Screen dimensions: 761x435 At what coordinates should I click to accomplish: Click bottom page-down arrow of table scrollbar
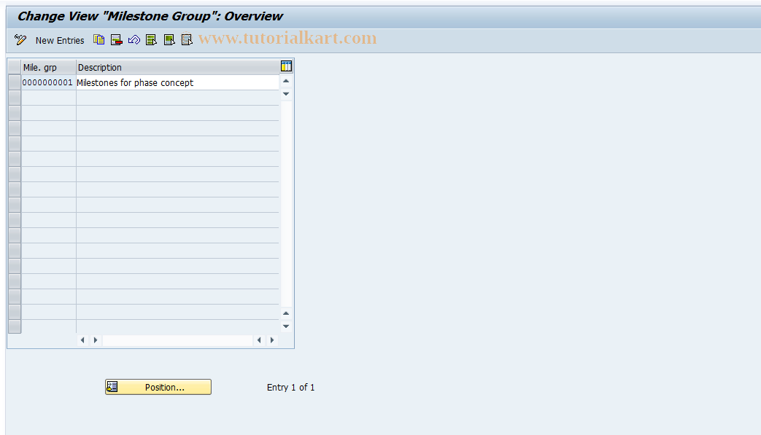286,326
